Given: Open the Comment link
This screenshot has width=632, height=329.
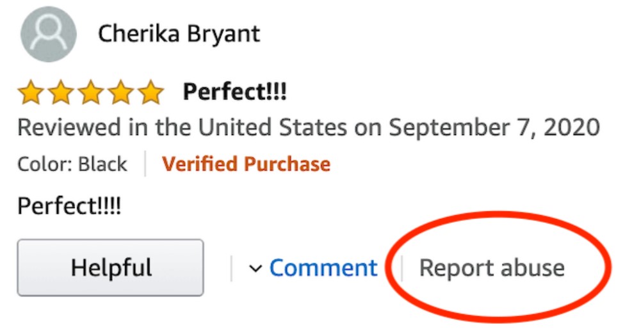Looking at the screenshot, I should 323,268.
